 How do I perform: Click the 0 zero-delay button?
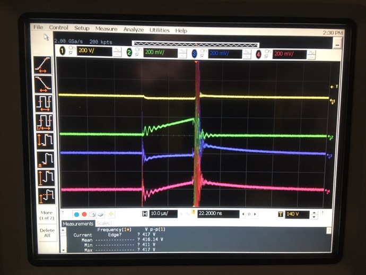(x=249, y=214)
